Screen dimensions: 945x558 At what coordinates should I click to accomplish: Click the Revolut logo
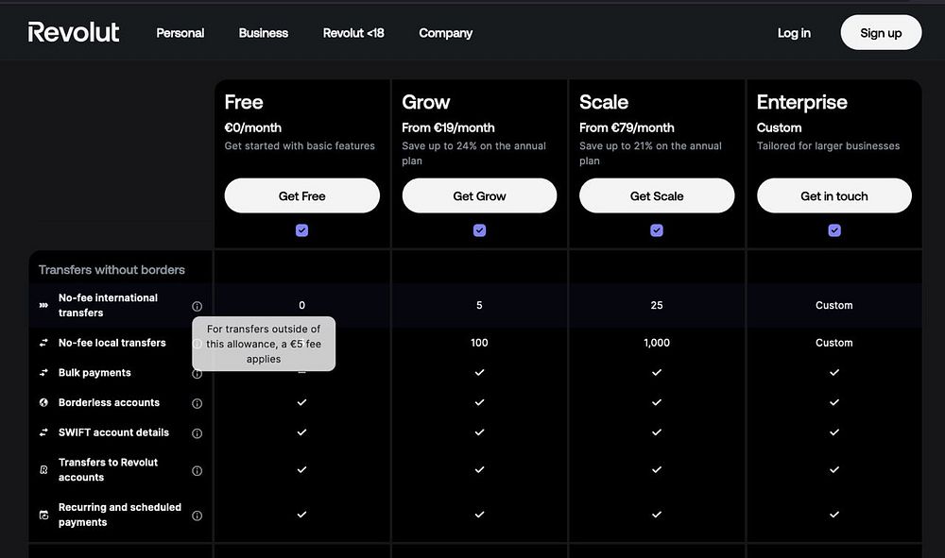(74, 32)
